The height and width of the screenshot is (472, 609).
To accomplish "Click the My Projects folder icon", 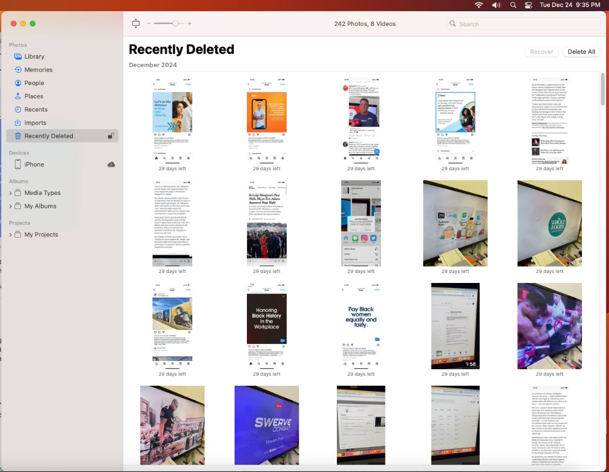I will (18, 234).
